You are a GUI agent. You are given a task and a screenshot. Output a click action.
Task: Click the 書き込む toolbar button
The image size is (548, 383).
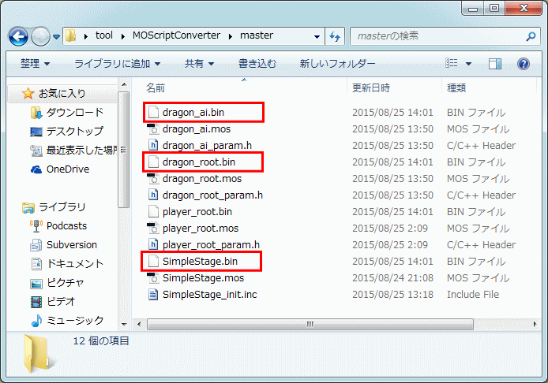pyautogui.click(x=257, y=64)
